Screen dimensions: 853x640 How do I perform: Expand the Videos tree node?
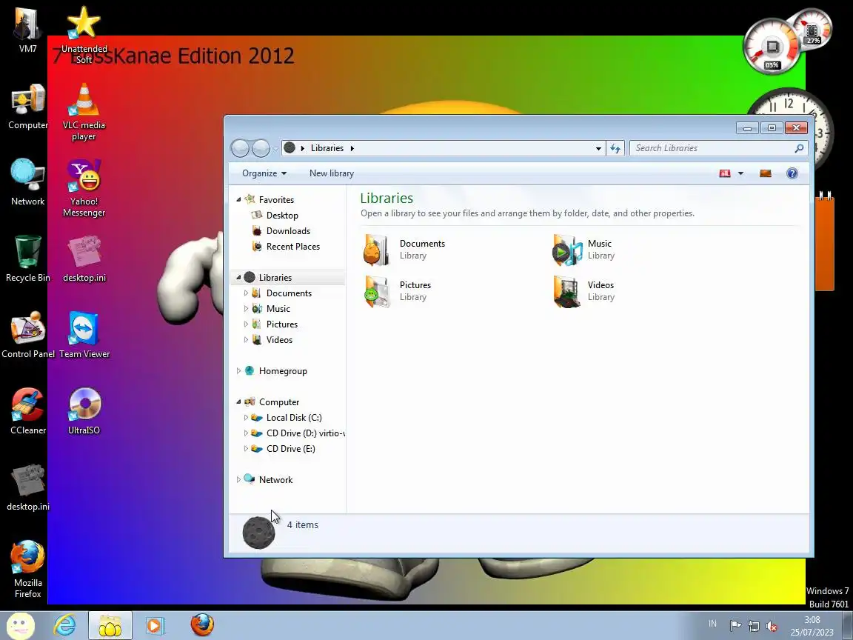coord(246,339)
